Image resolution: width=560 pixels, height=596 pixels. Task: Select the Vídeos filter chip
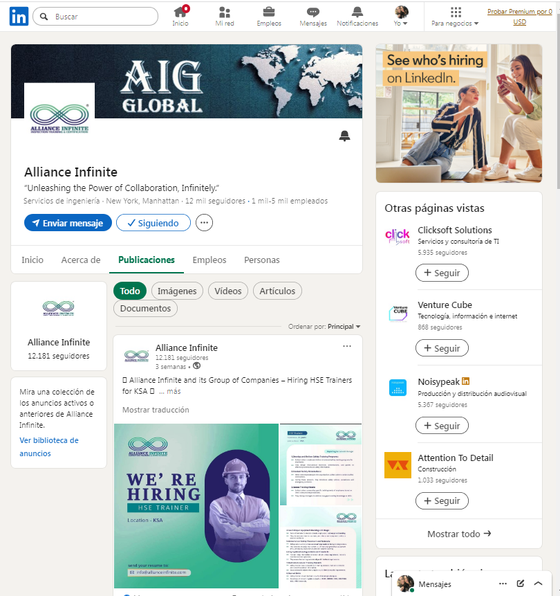pyautogui.click(x=227, y=291)
